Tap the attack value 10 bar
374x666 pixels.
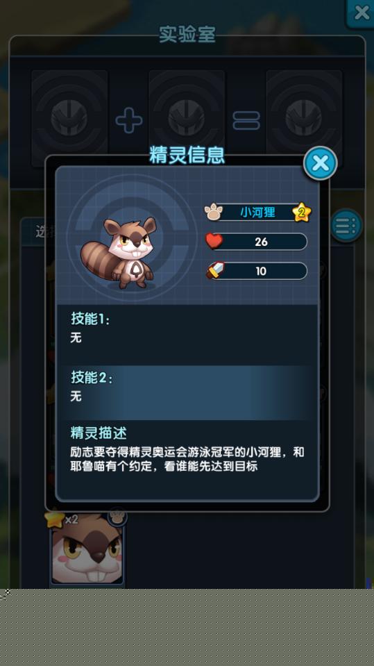(261, 271)
